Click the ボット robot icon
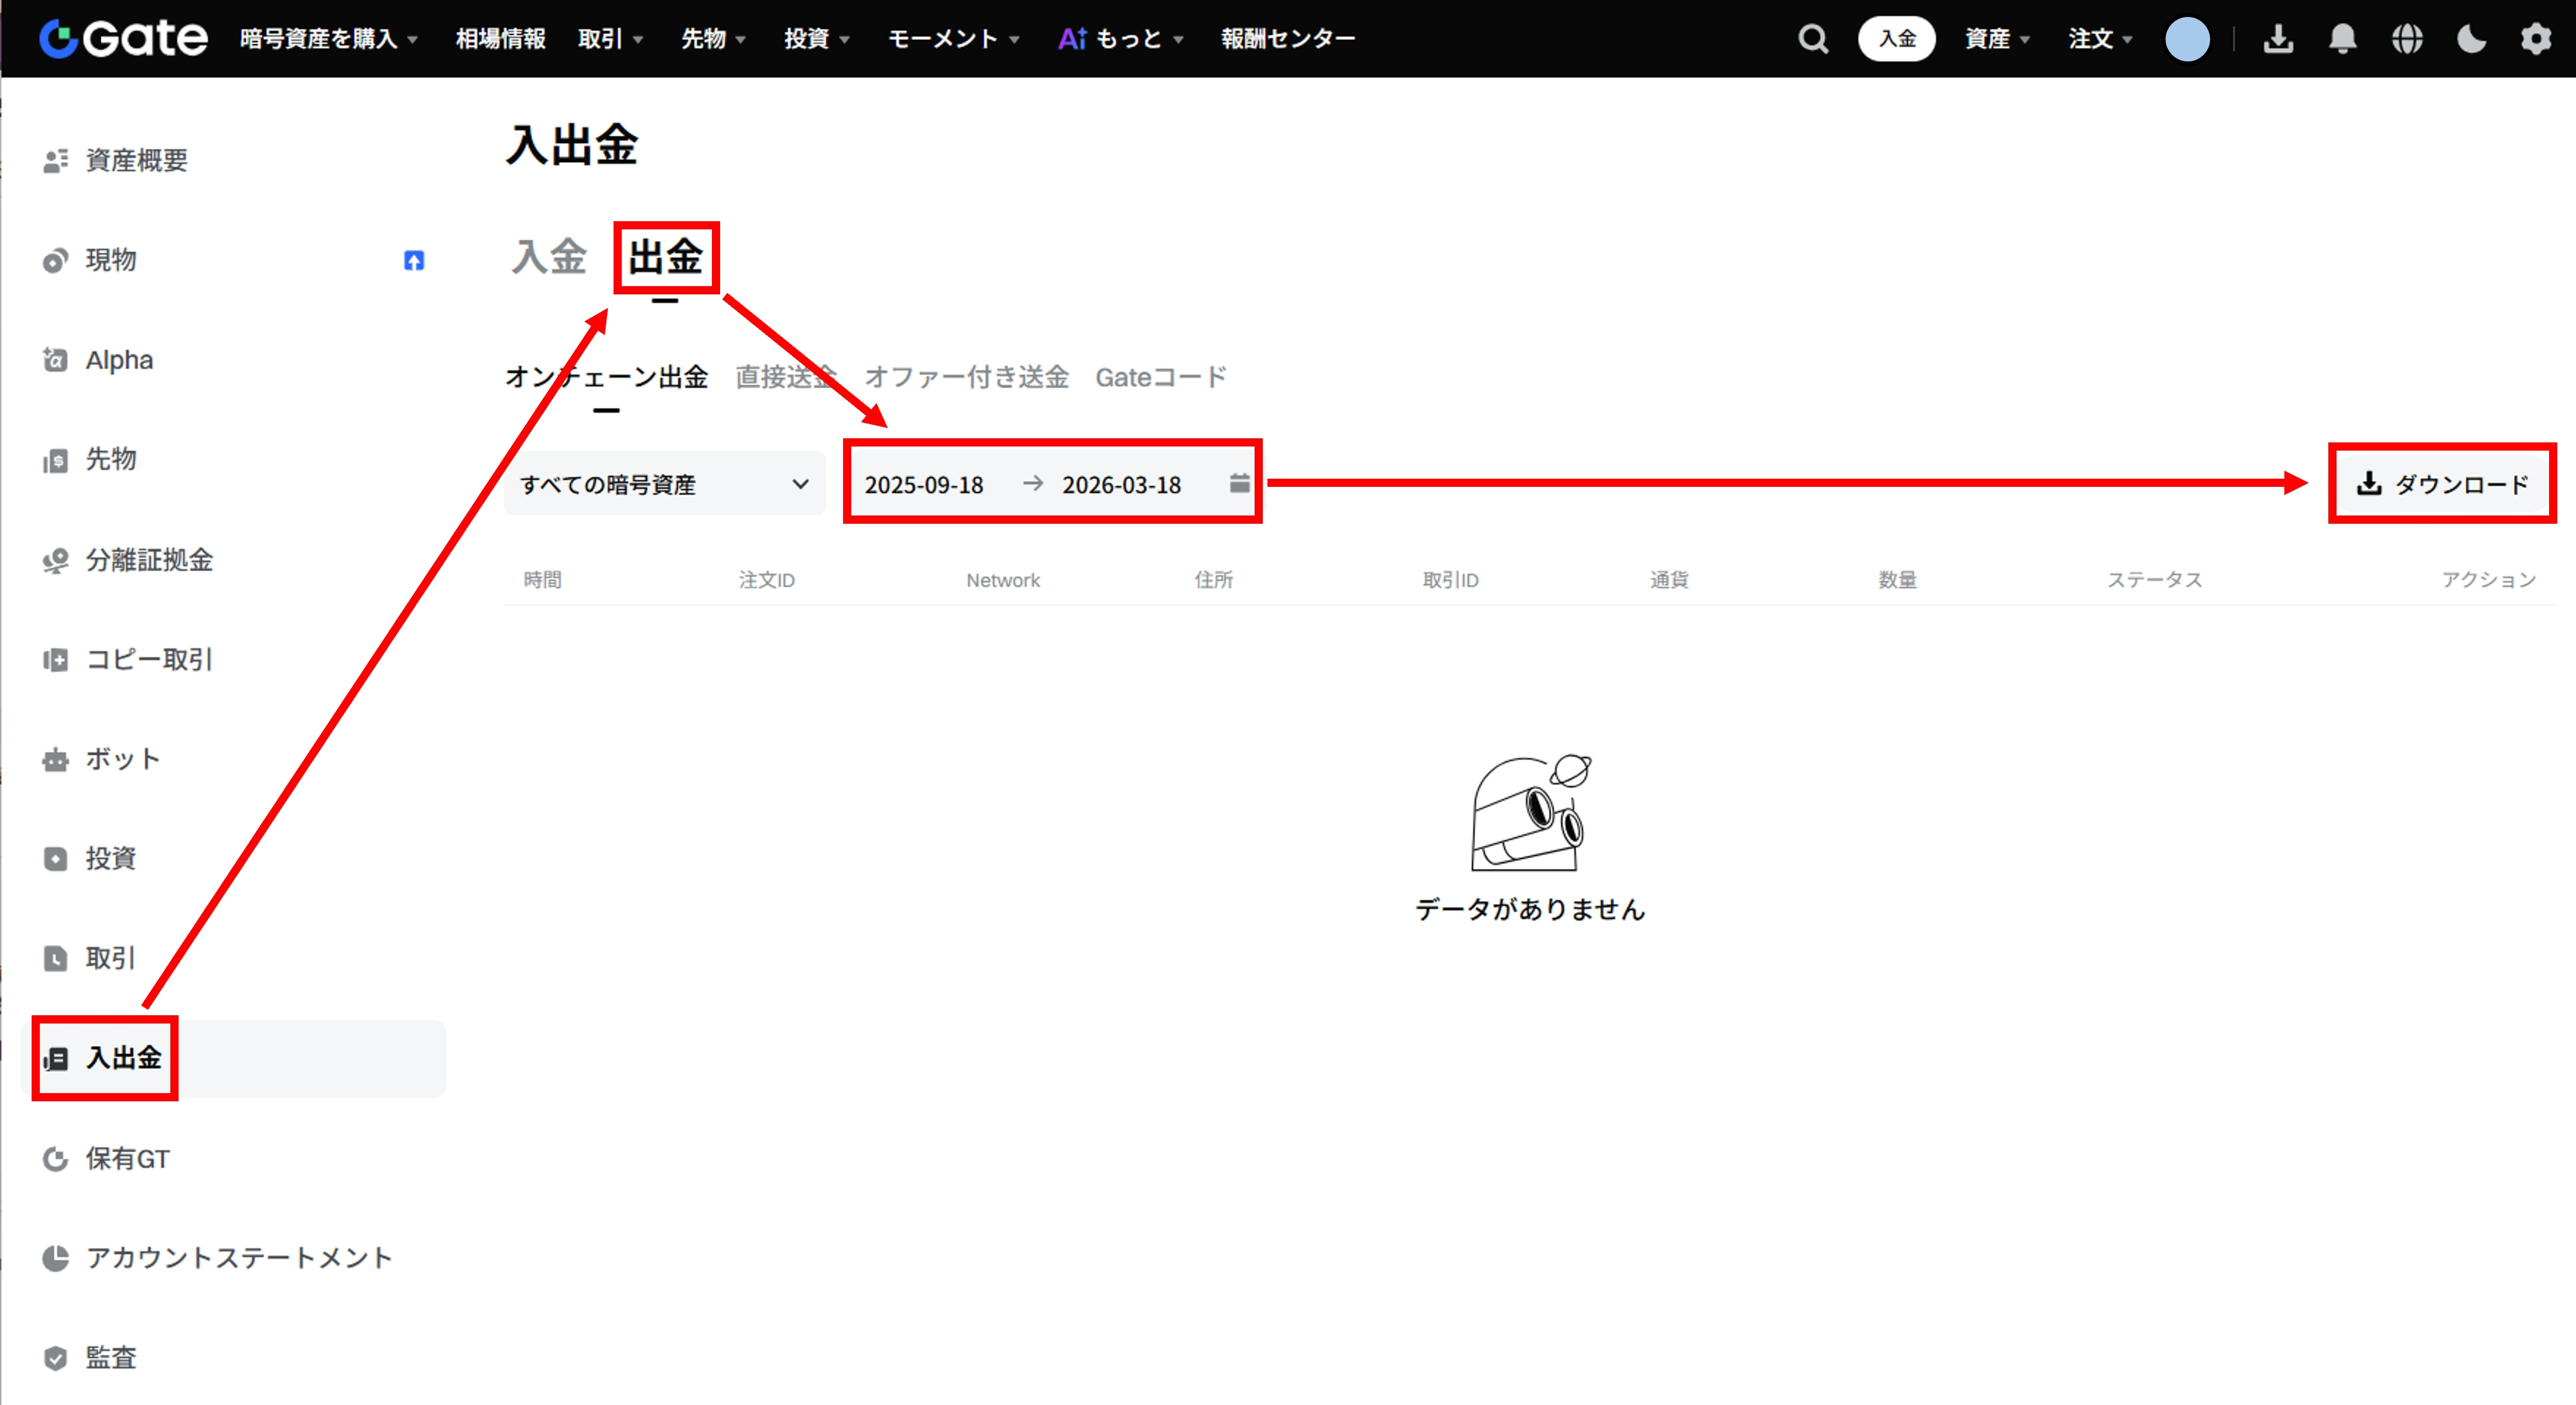 [55, 760]
